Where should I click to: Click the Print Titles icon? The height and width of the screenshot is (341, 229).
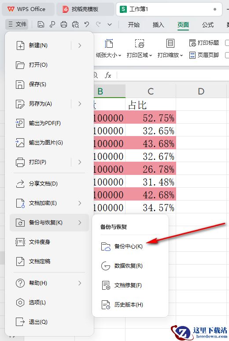tap(192, 43)
